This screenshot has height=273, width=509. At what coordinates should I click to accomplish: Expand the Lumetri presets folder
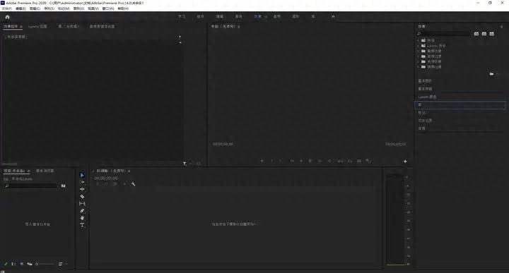[418, 46]
